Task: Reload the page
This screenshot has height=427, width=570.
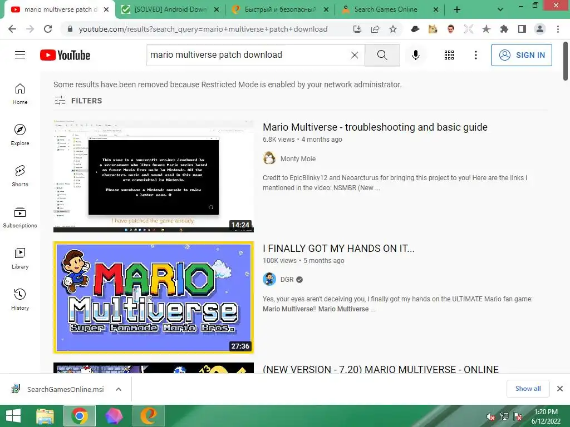Action: (48, 29)
